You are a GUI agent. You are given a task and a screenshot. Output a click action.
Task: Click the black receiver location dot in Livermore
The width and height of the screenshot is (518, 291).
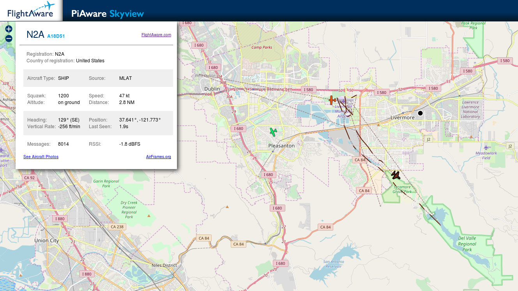(x=420, y=113)
